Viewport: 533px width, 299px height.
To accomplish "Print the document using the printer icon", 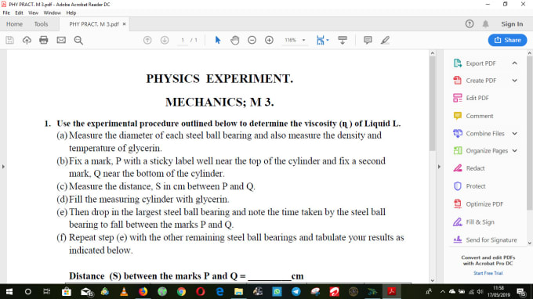I will (x=44, y=40).
